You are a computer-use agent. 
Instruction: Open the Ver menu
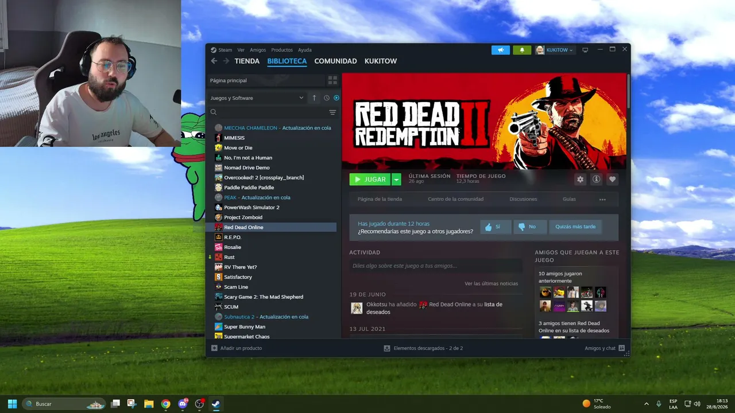pyautogui.click(x=241, y=50)
